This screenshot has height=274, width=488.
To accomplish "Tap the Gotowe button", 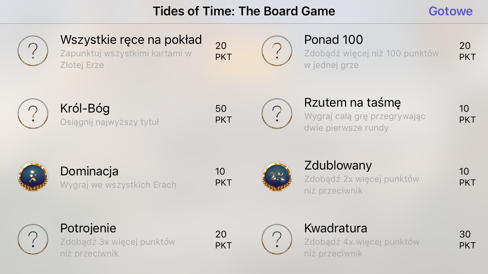I will coord(450,11).
